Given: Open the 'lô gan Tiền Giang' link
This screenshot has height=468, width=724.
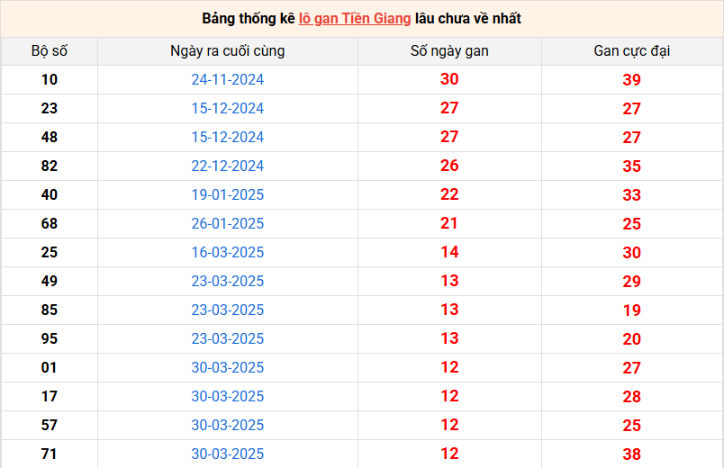Looking at the screenshot, I should (355, 18).
